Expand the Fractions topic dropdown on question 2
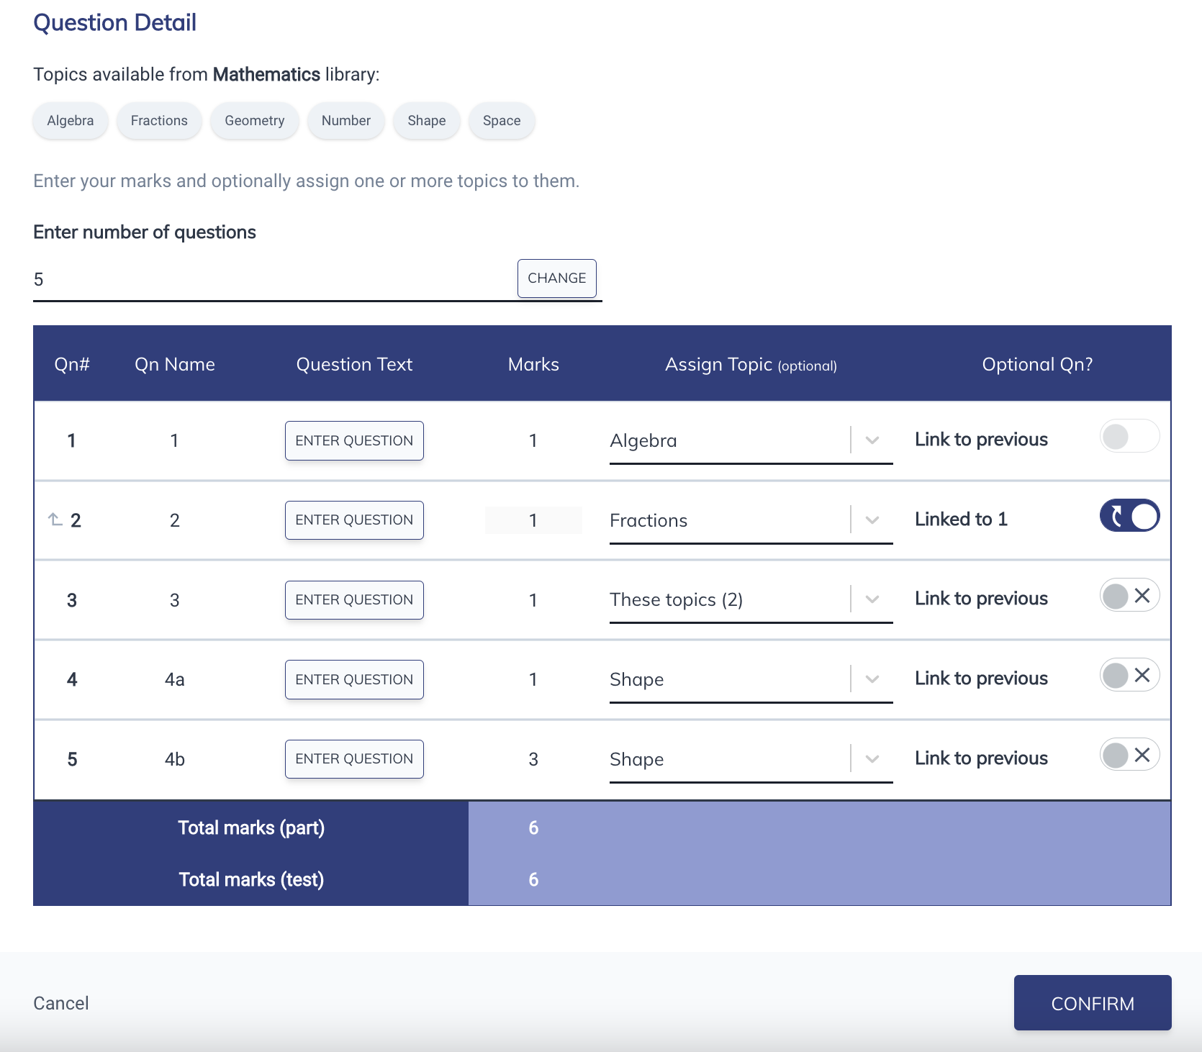1202x1052 pixels. pyautogui.click(x=872, y=520)
